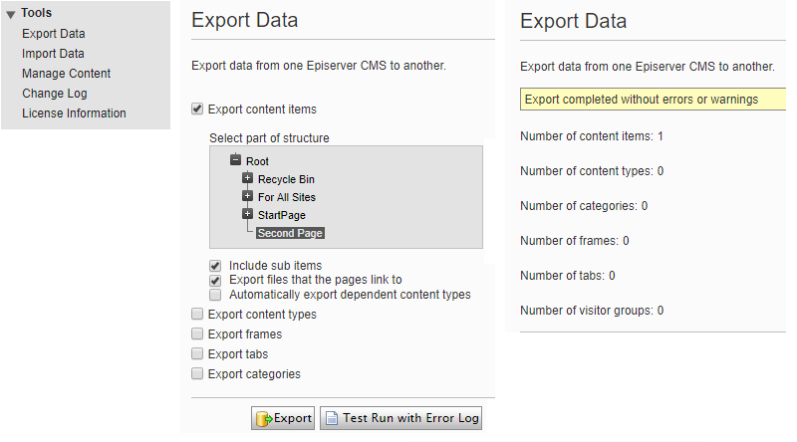797x442 pixels.
Task: Open Change Log in Tools menu
Action: [55, 94]
